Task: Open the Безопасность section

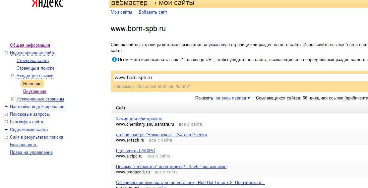Action: pyautogui.click(x=24, y=145)
